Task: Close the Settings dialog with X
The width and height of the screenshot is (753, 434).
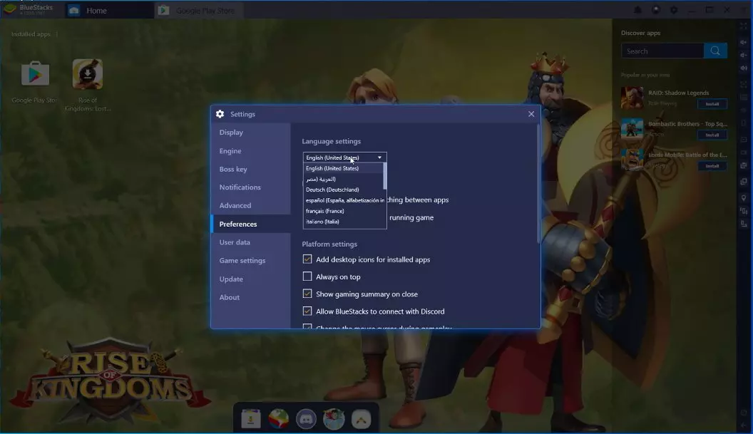Action: pyautogui.click(x=531, y=114)
